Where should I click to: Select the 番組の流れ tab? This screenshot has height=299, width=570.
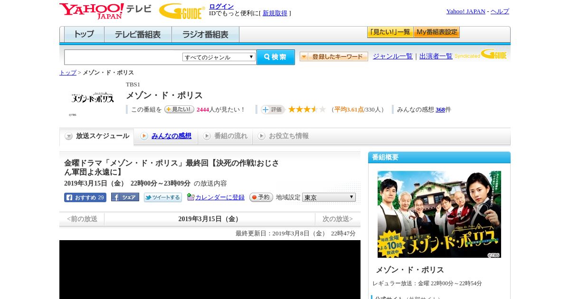point(225,136)
